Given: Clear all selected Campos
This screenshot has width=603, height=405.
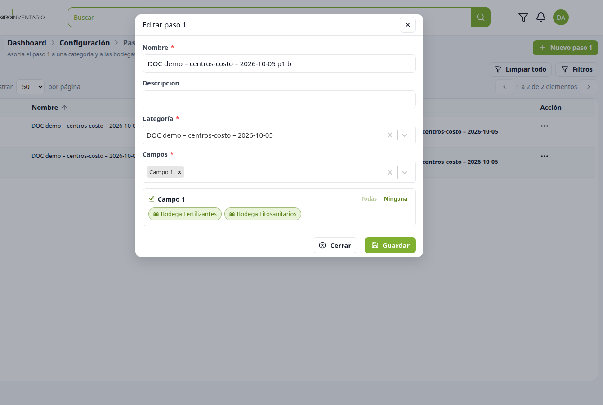Looking at the screenshot, I should pyautogui.click(x=389, y=172).
